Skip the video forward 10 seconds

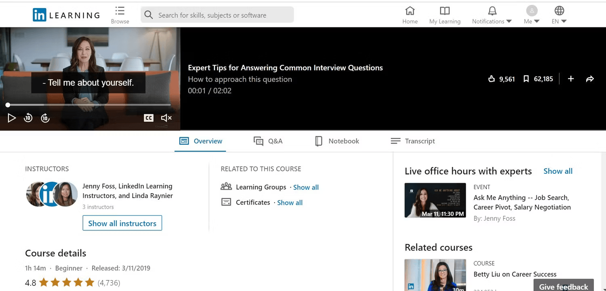pyautogui.click(x=45, y=118)
